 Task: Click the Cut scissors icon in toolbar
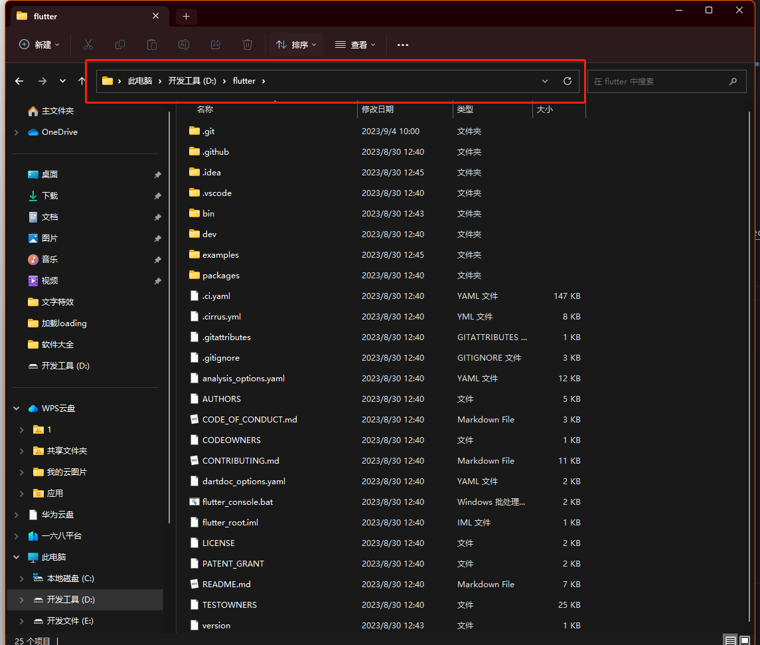click(x=88, y=45)
